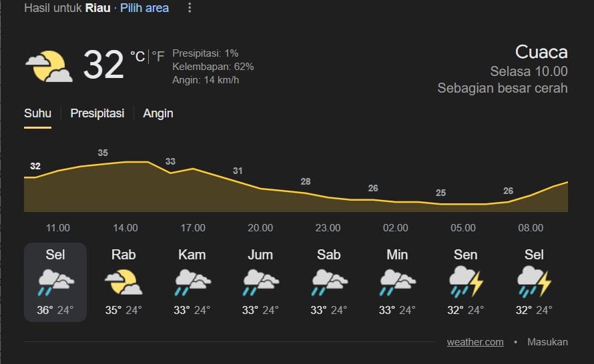Pick Jum rain forecast icon
The width and height of the screenshot is (594, 364).
point(260,282)
